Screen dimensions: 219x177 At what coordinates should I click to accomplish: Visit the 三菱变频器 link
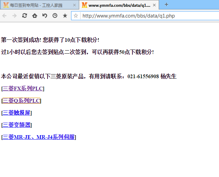(x=17, y=125)
